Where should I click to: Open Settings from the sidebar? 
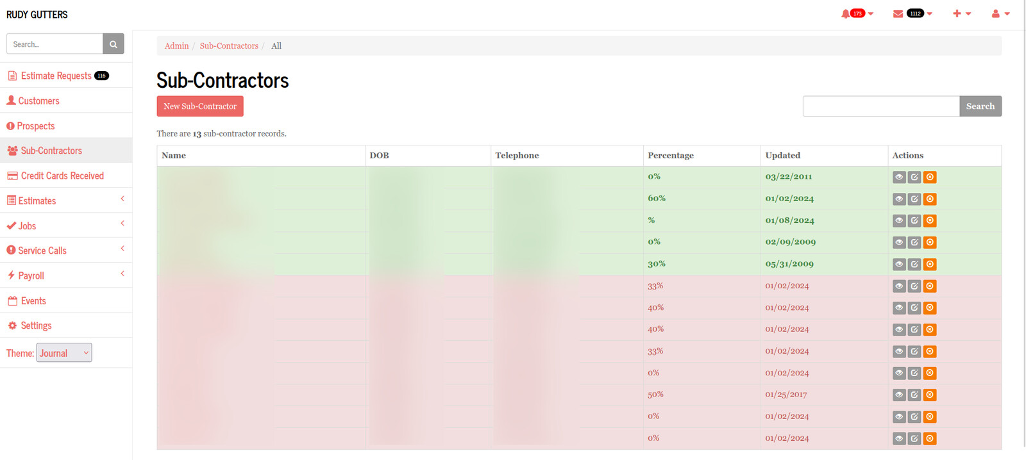click(x=36, y=325)
